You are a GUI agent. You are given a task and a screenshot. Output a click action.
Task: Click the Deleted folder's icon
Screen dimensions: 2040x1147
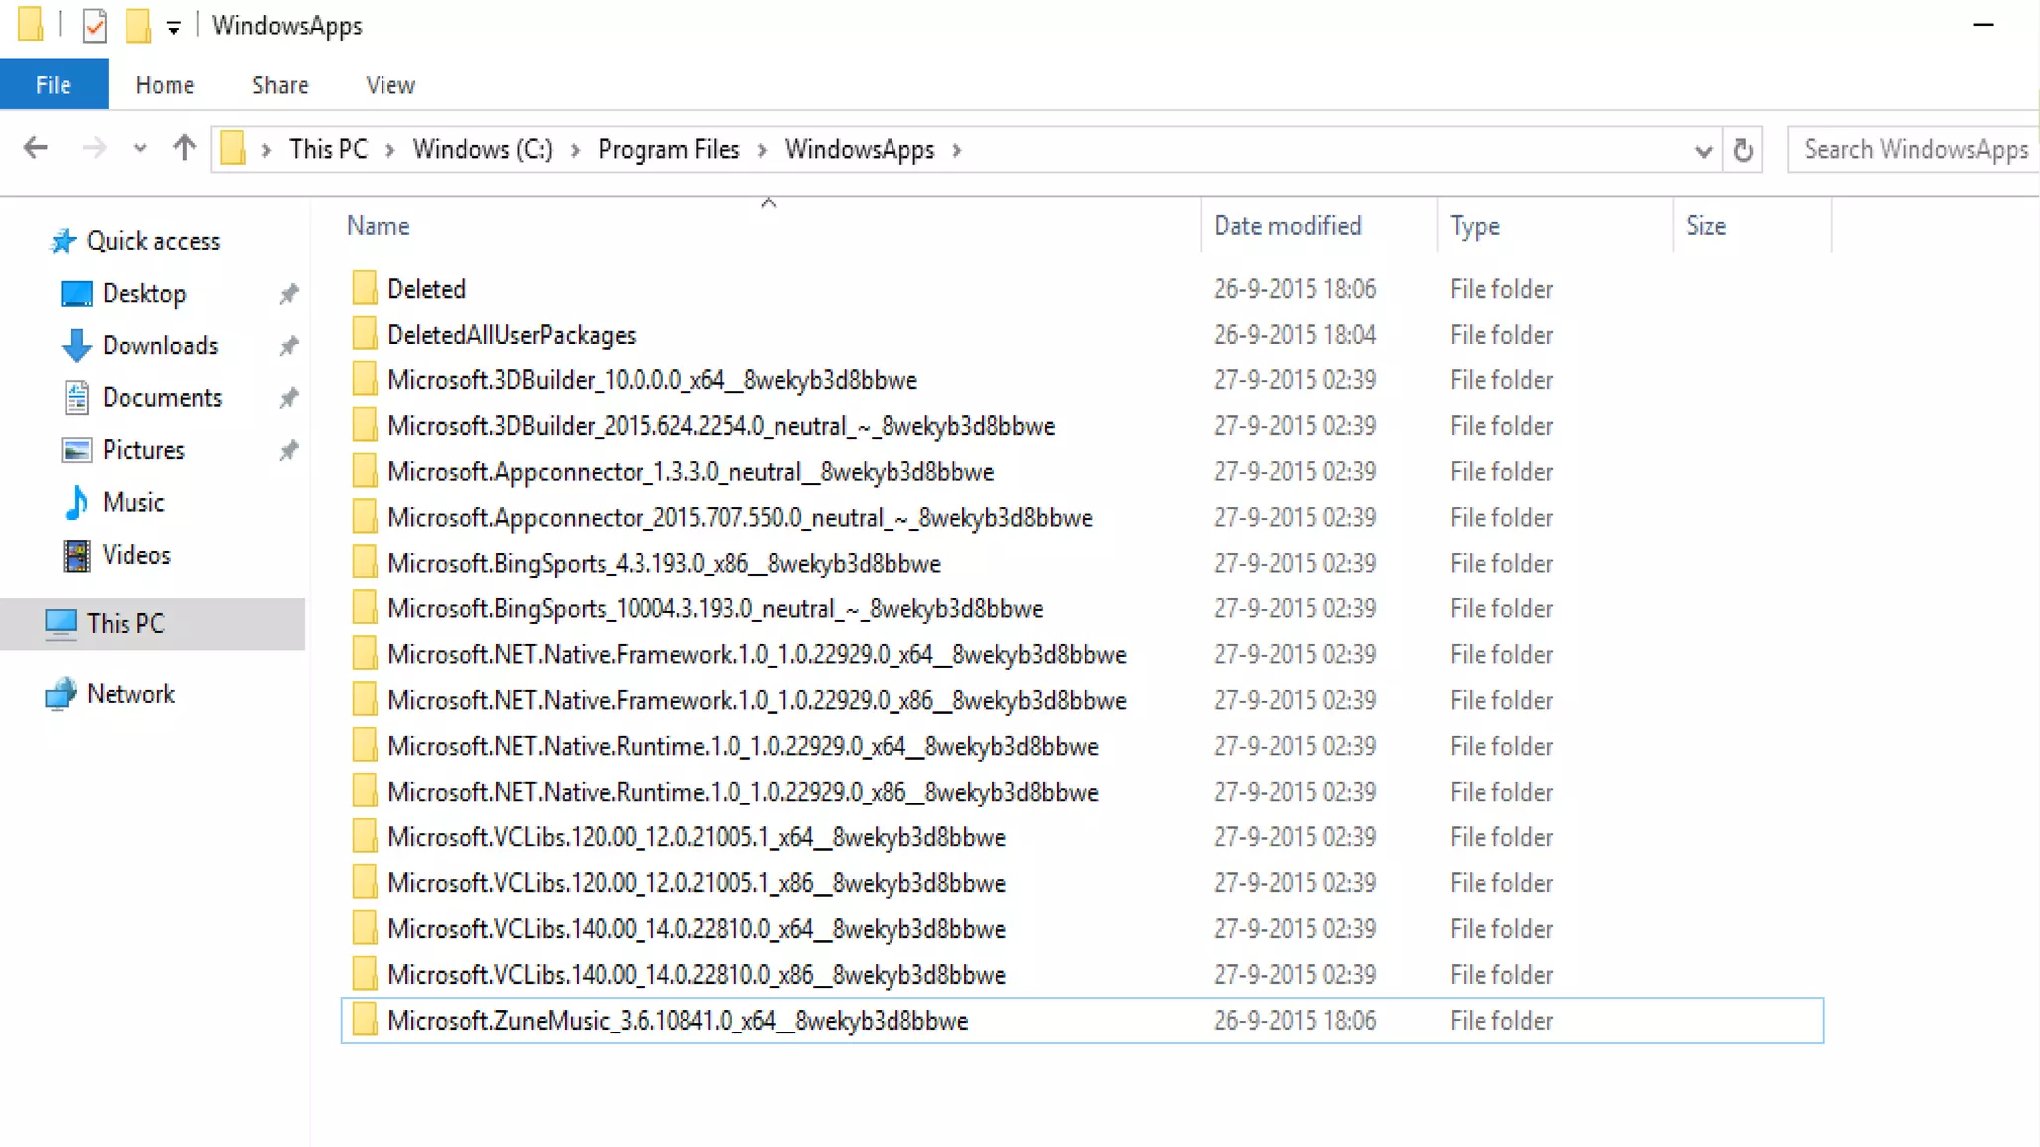(365, 288)
